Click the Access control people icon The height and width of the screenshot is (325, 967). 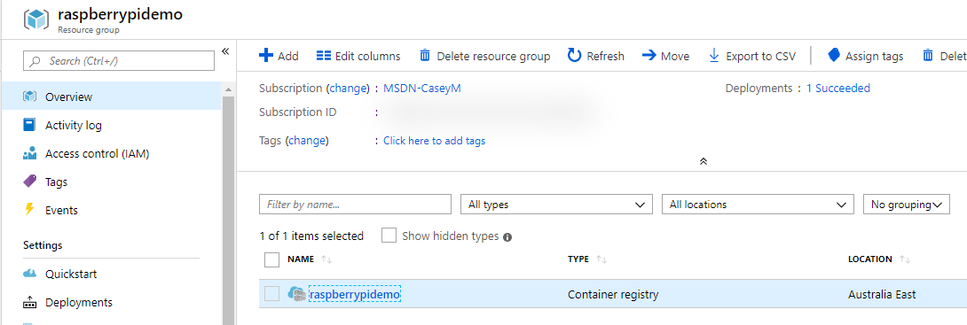tap(29, 153)
